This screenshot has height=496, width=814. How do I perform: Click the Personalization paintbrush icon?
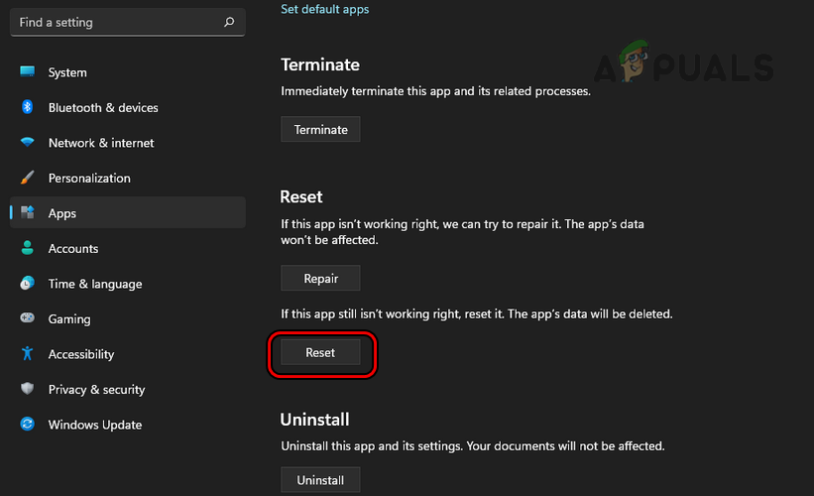28,179
